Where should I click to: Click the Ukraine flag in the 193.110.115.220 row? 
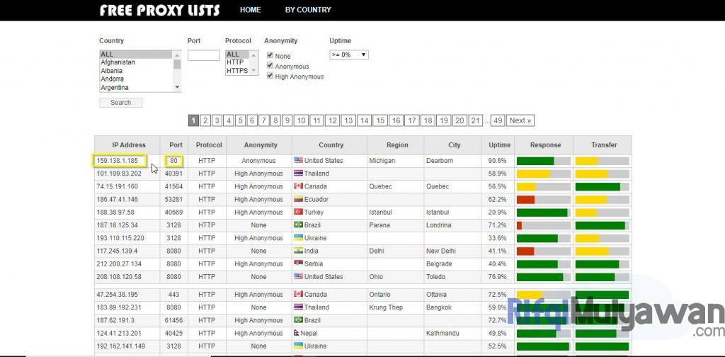click(298, 238)
